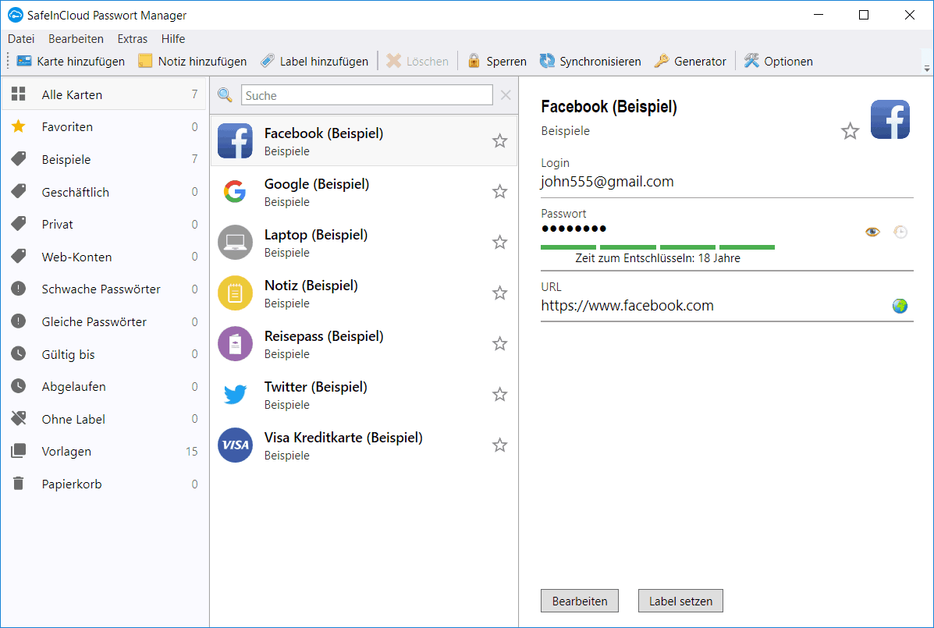Open Optionen from the toolbar
The height and width of the screenshot is (628, 934).
point(779,62)
